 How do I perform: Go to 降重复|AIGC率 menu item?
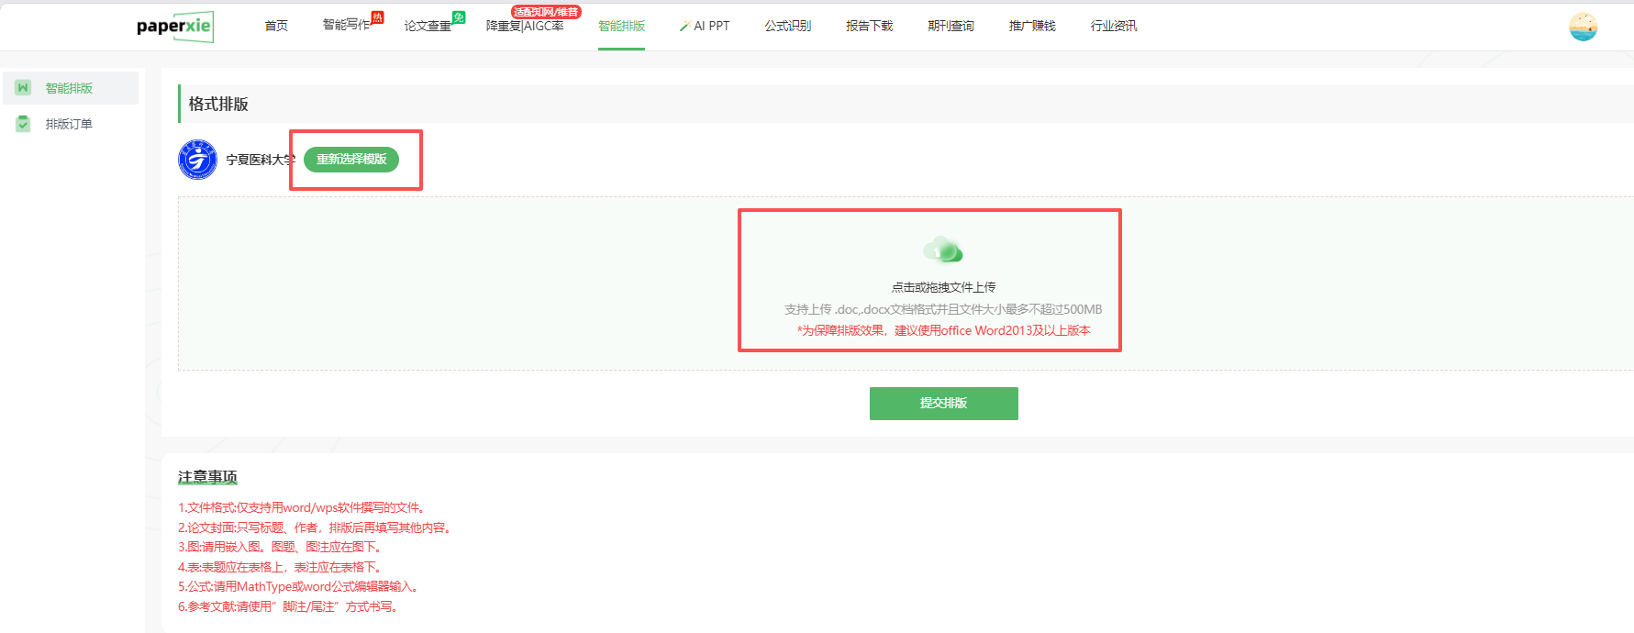click(525, 26)
